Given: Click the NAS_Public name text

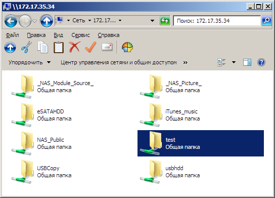Looking at the screenshot, I should tap(51, 140).
